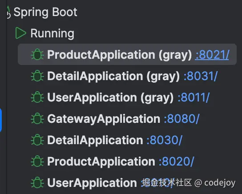Open the :8020/ port link
This screenshot has height=194, width=242.
(x=177, y=162)
